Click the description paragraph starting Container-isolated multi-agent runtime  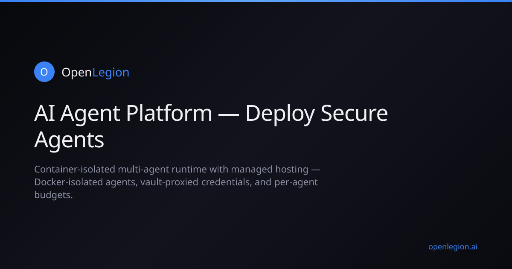click(x=177, y=182)
